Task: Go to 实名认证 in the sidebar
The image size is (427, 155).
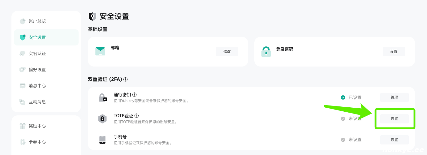Action: coord(37,54)
